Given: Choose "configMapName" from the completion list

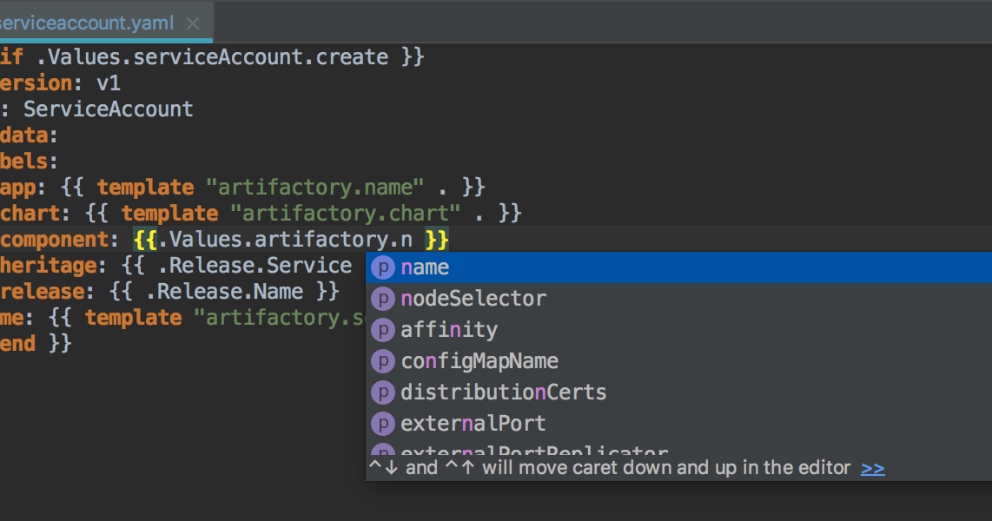Looking at the screenshot, I should tap(479, 361).
